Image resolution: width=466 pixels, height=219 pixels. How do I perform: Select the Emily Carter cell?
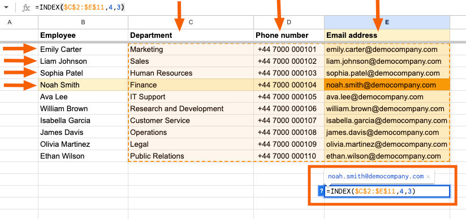[83, 49]
